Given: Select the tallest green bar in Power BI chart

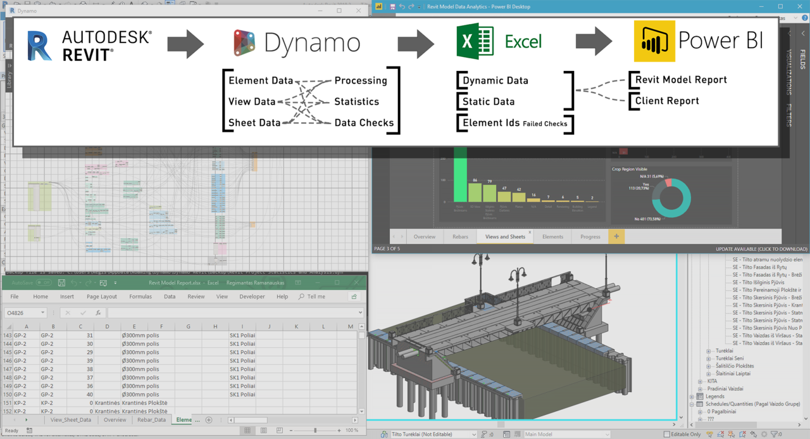Looking at the screenshot, I should 460,174.
